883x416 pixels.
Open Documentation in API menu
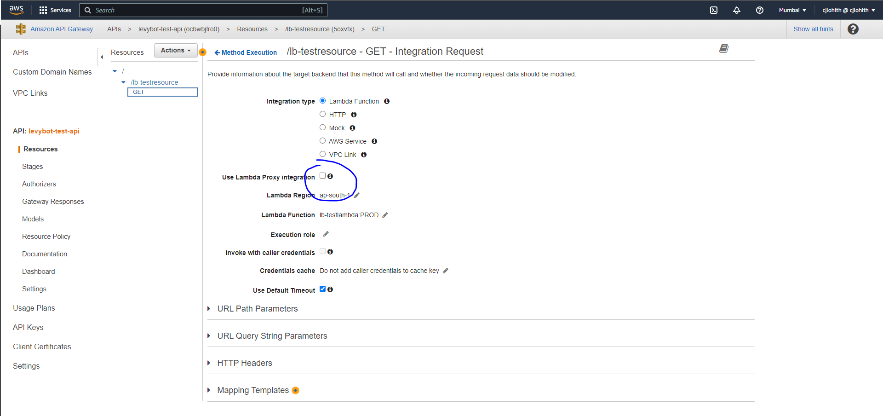click(x=45, y=254)
